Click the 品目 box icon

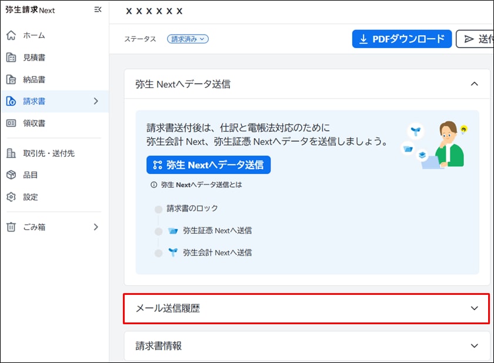(11, 175)
